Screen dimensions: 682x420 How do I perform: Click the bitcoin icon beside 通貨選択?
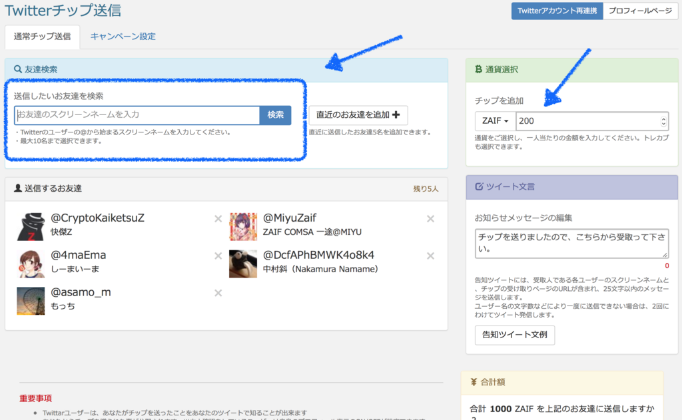[x=478, y=69]
